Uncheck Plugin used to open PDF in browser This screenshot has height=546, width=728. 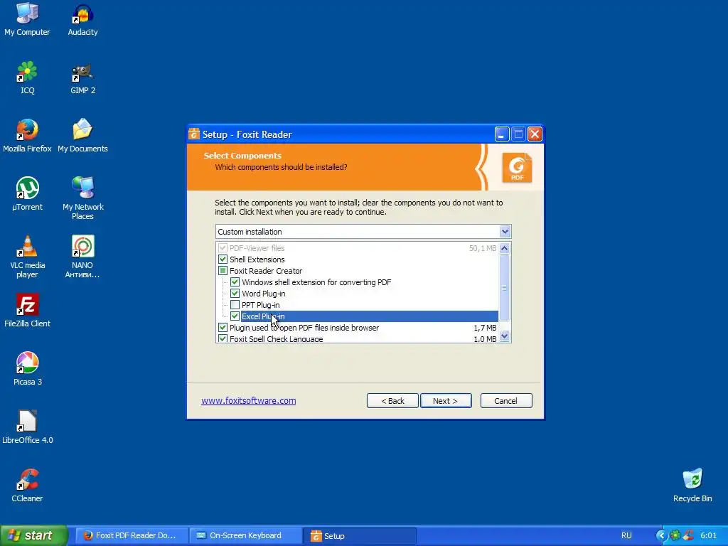point(223,327)
